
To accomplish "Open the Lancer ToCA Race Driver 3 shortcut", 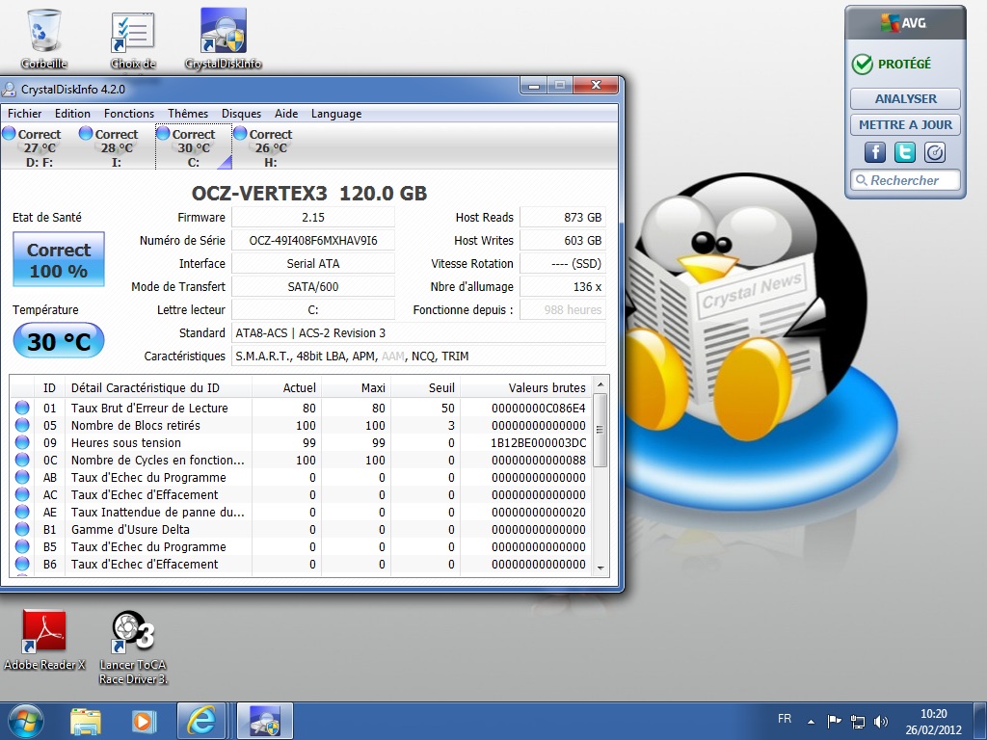I will coord(133,633).
